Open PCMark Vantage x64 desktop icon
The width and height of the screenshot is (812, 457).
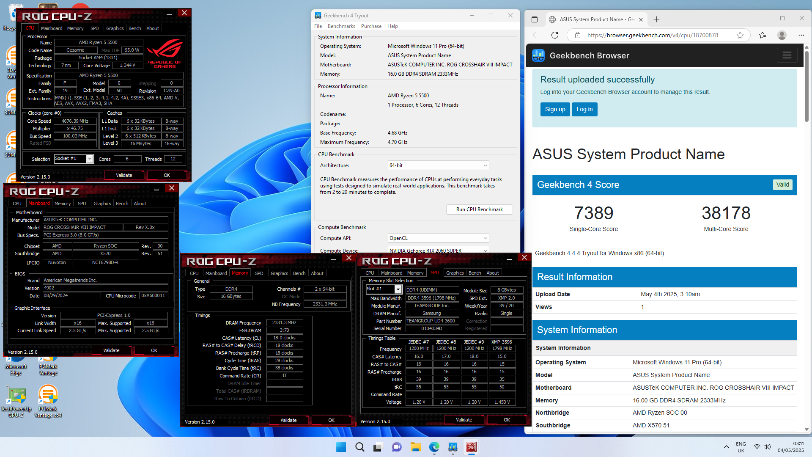coord(48,401)
